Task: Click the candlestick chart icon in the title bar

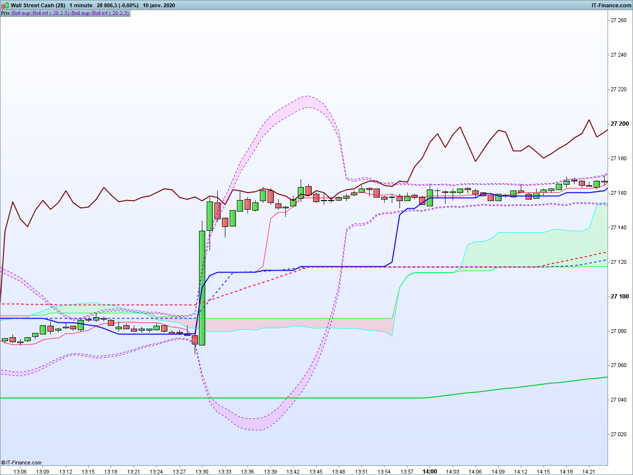Action: coord(5,5)
